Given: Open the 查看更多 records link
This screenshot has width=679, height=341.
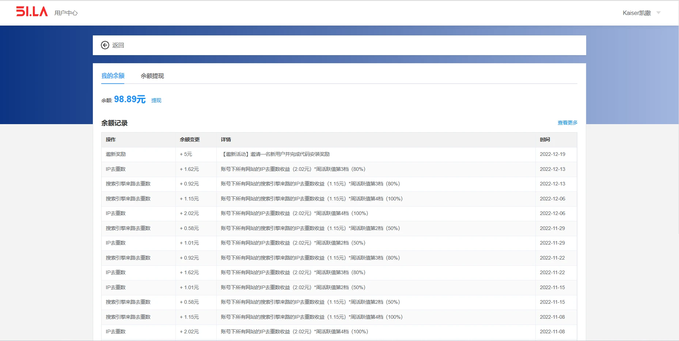Looking at the screenshot, I should pos(567,123).
